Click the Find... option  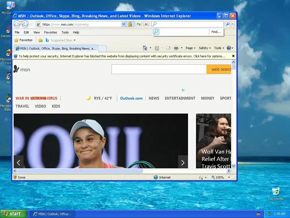(216, 32)
